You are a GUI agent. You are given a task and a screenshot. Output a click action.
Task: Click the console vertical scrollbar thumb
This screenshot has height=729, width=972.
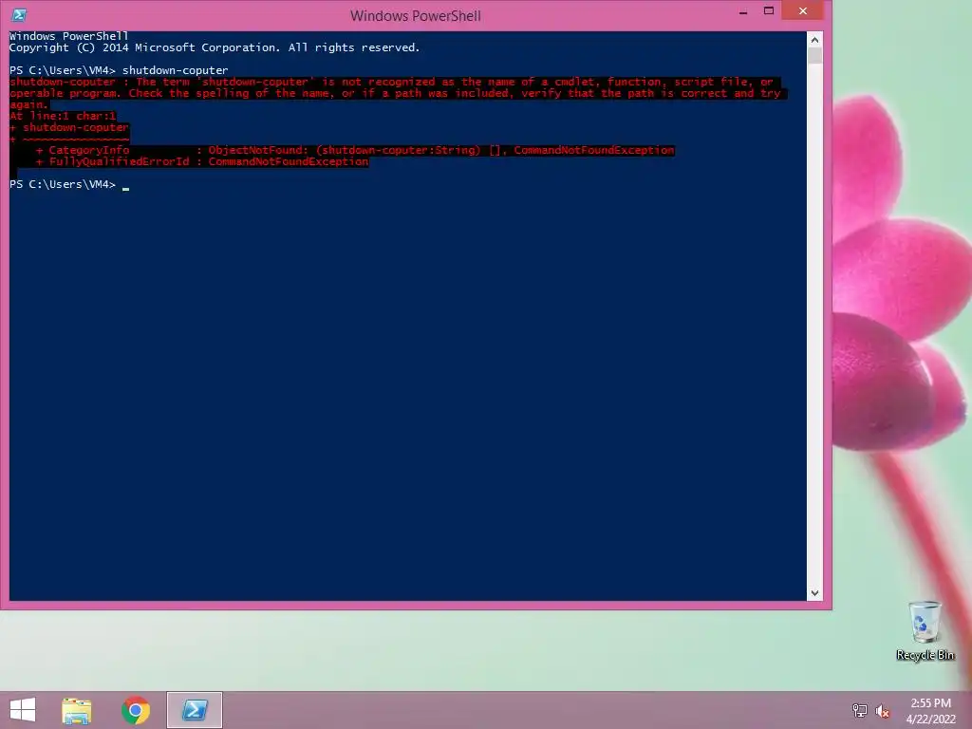pos(814,56)
